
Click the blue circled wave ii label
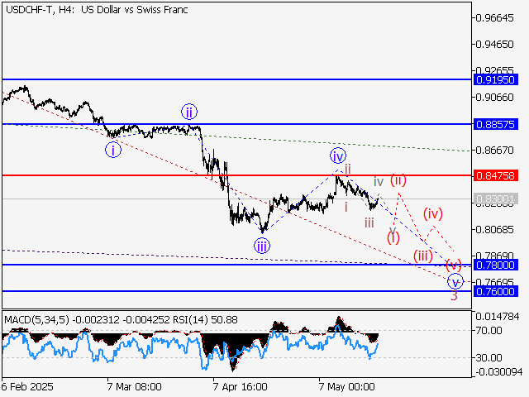pyautogui.click(x=189, y=112)
